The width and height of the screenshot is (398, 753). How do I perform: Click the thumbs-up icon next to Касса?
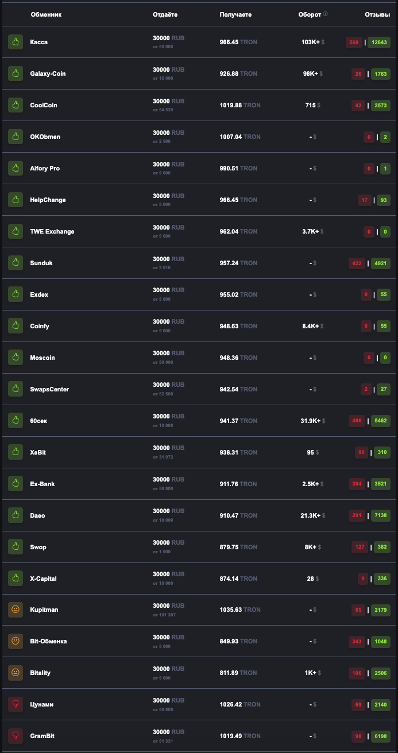[16, 42]
